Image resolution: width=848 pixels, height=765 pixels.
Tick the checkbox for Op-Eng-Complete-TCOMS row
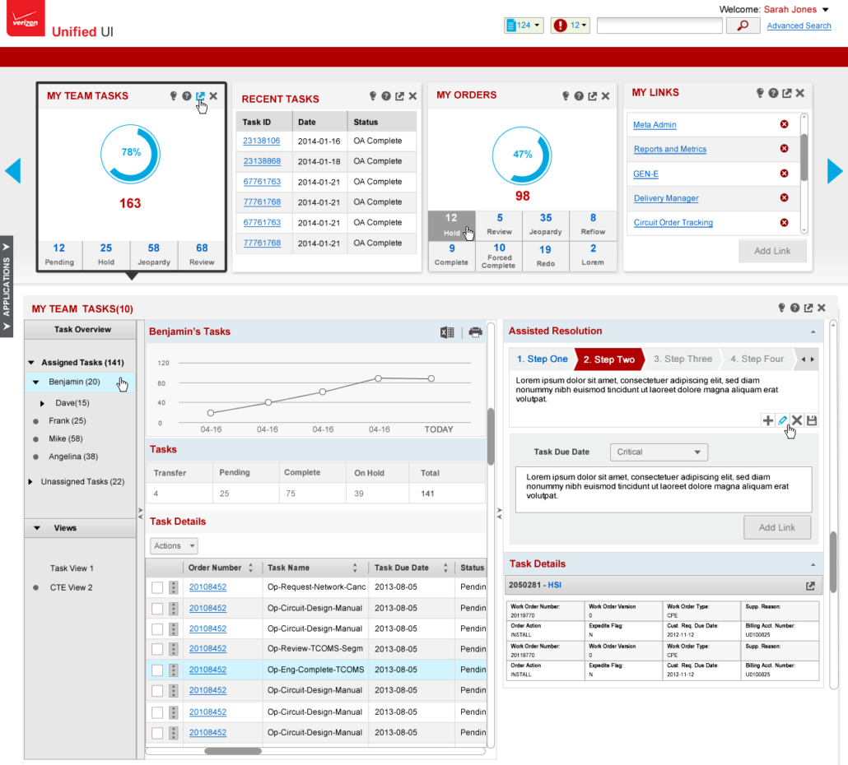pyautogui.click(x=157, y=670)
